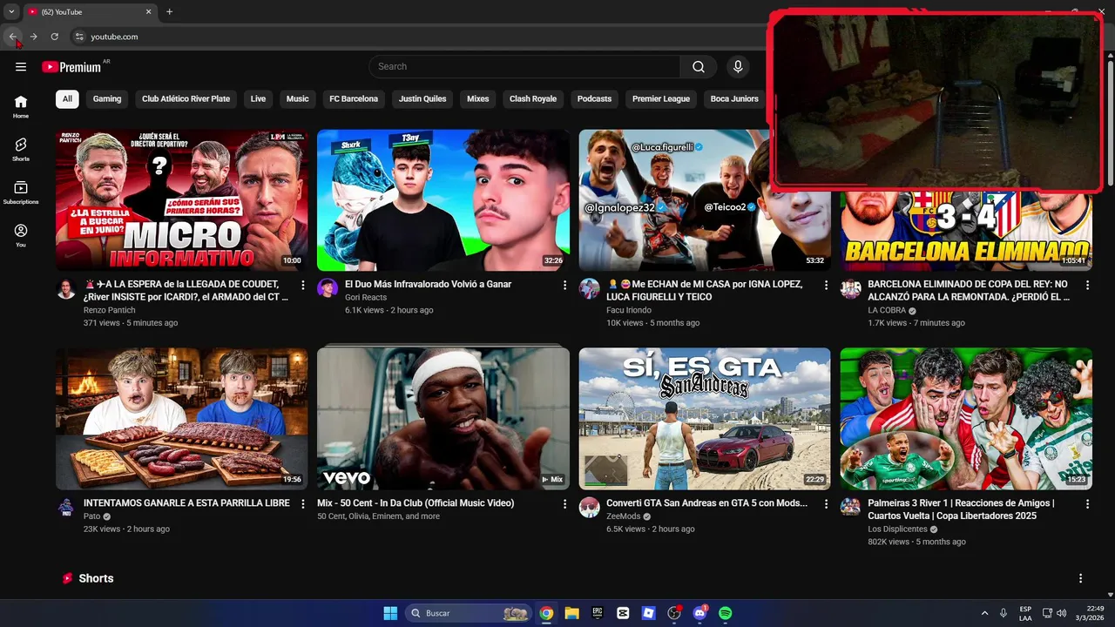
Task: Select the Music filter chip
Action: [x=298, y=98]
